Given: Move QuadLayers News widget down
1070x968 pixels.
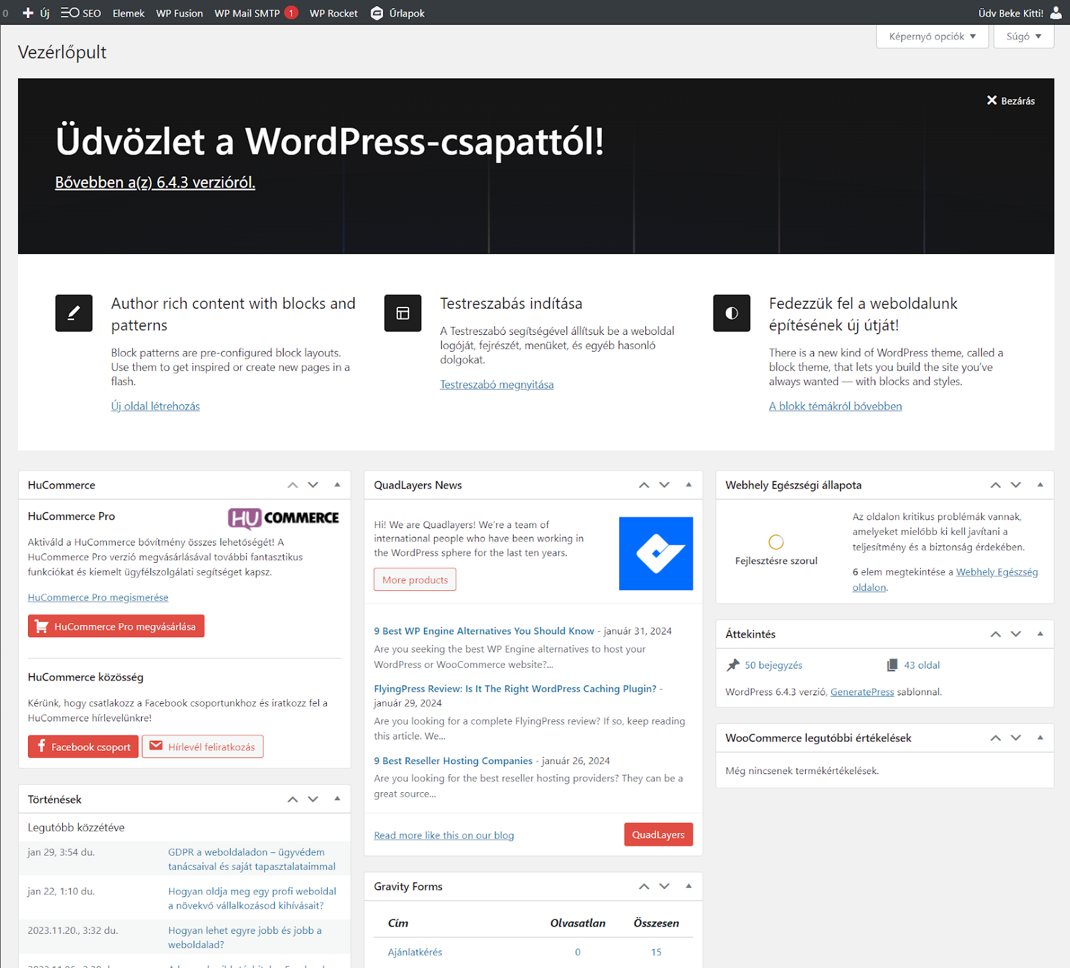Looking at the screenshot, I should (x=664, y=485).
